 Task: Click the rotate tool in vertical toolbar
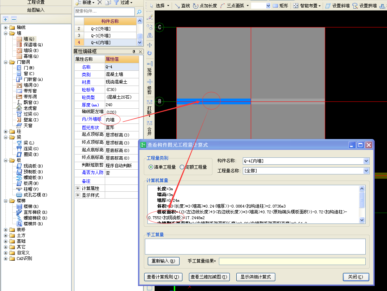tap(150, 53)
